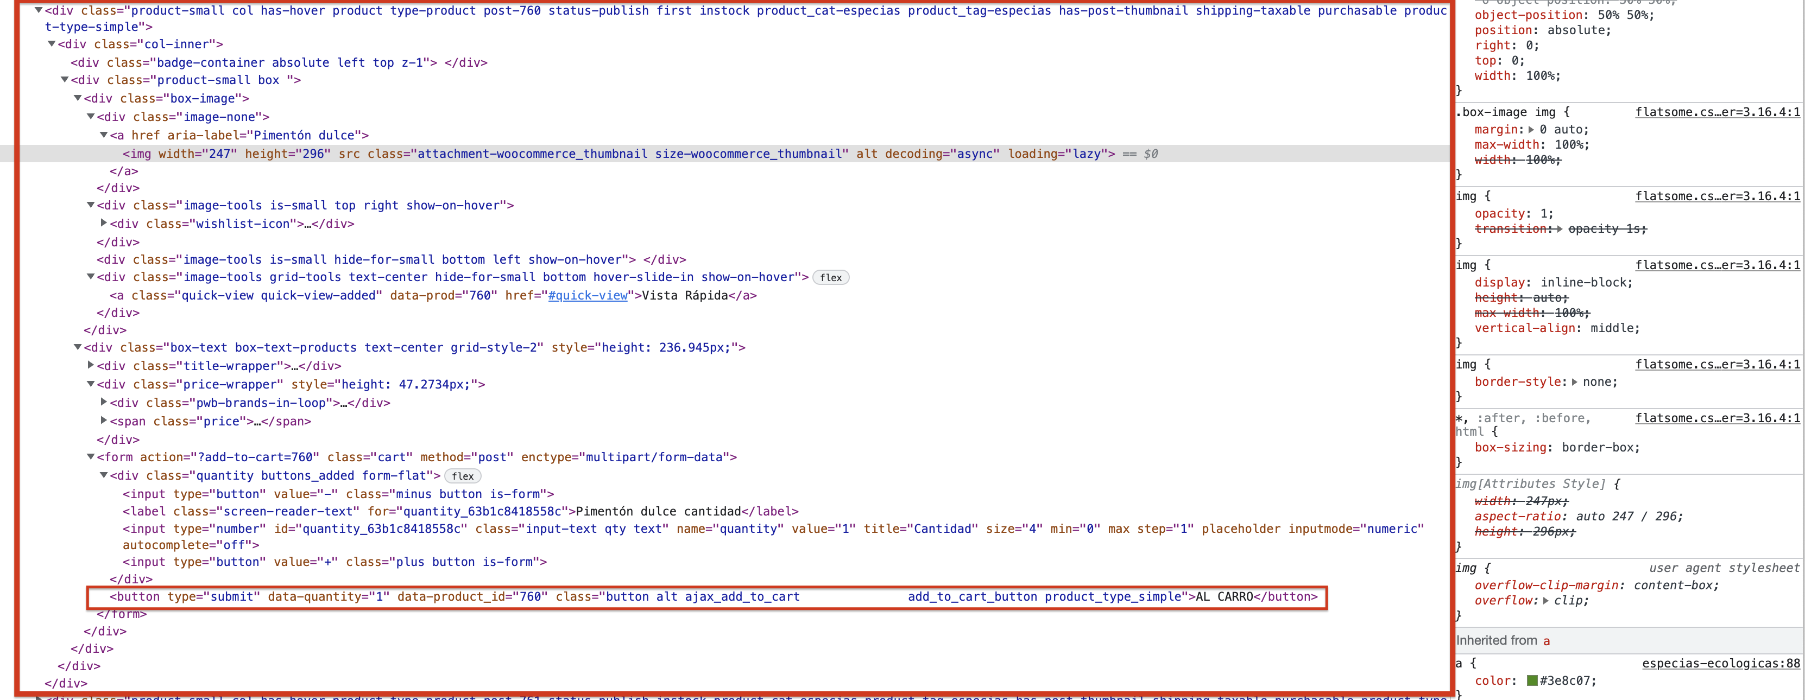Open flatsome stylesheet link beside box-sizing rule
This screenshot has height=700, width=1805.
pos(1718,418)
